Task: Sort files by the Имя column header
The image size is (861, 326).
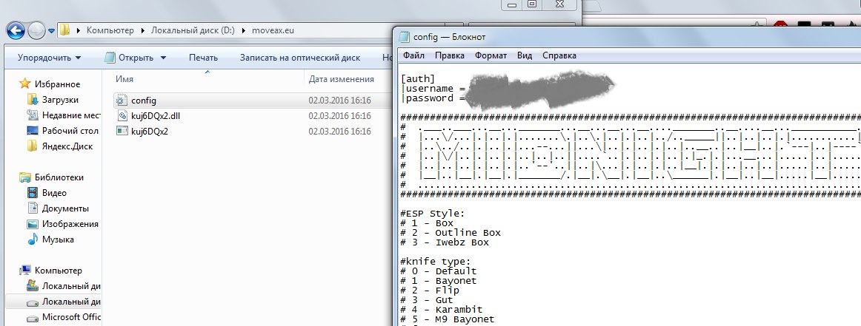Action: (x=125, y=78)
